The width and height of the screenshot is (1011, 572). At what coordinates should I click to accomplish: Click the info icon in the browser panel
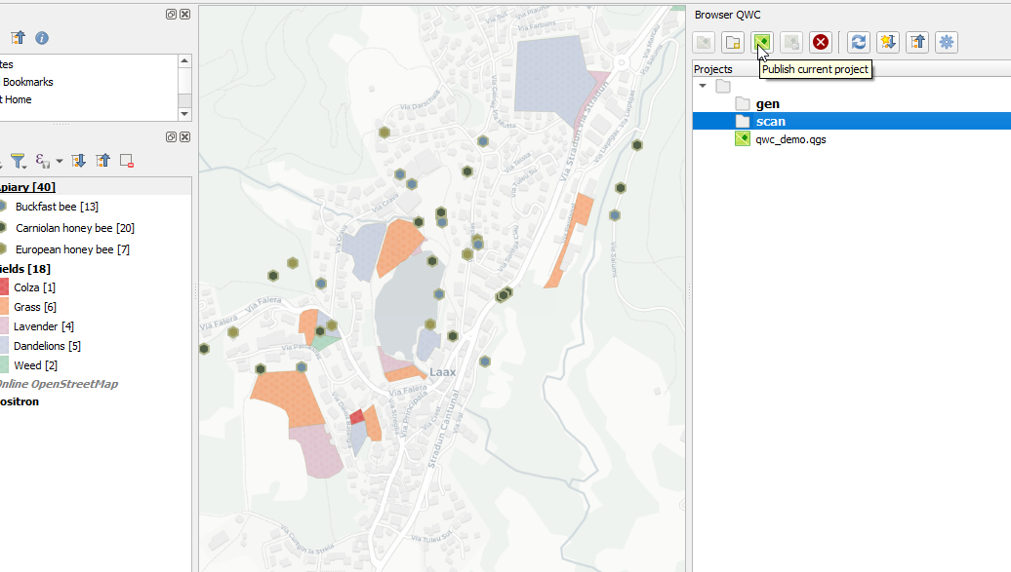coord(42,38)
